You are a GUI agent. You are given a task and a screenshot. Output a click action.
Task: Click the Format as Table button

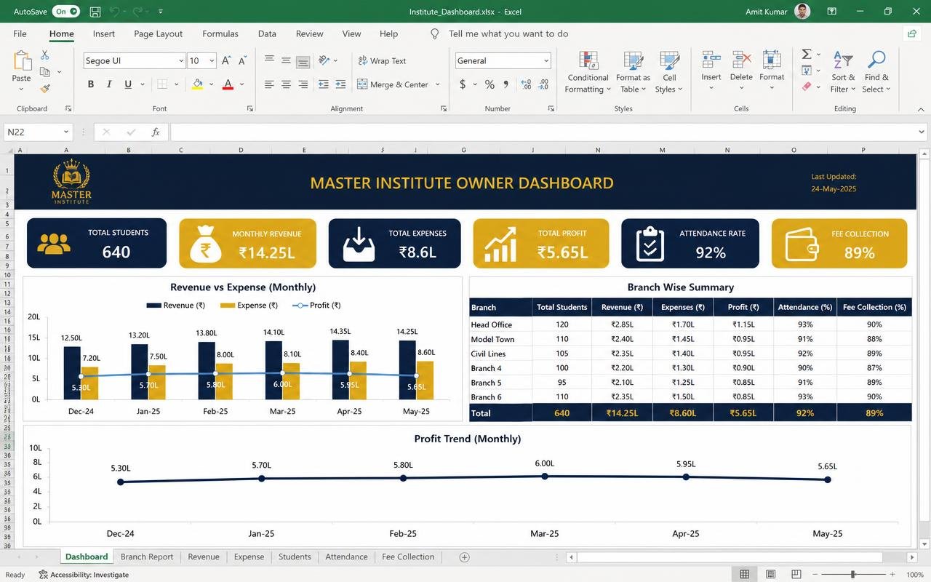click(x=633, y=72)
